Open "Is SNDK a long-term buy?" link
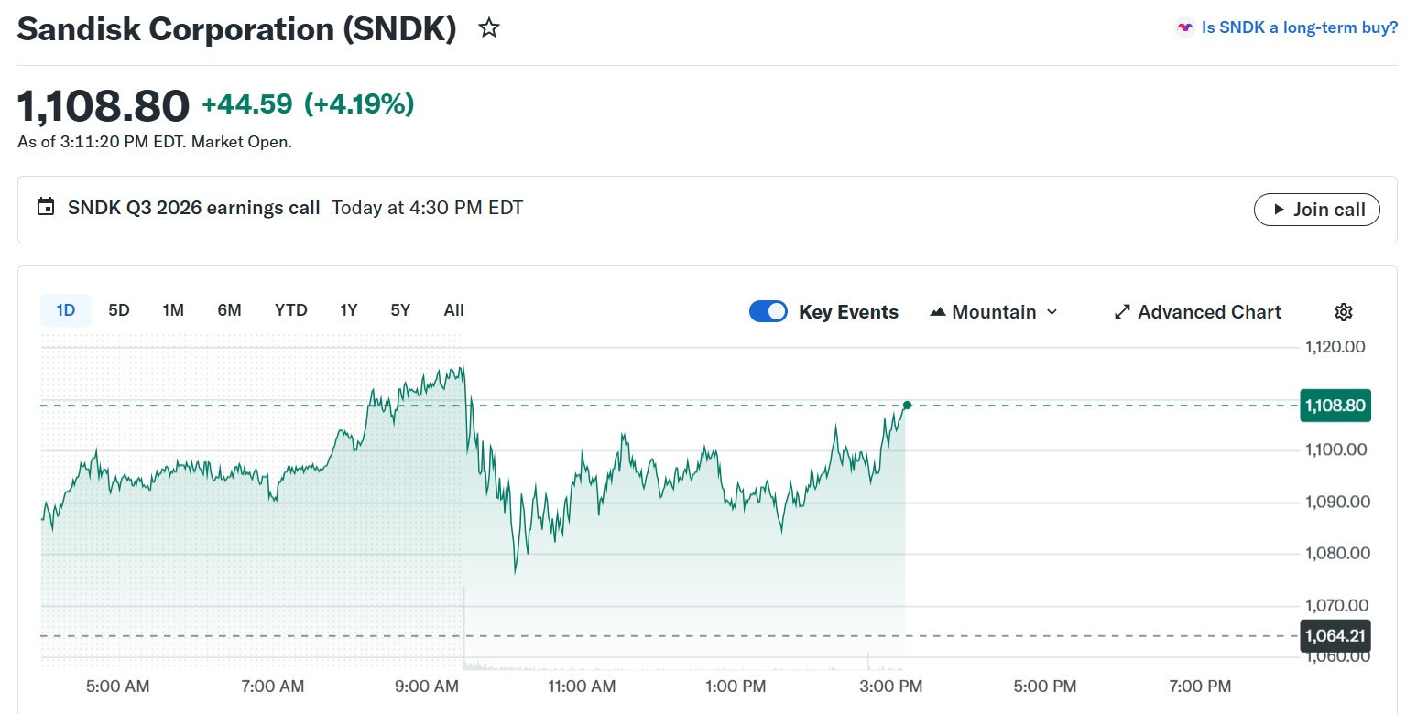Image resolution: width=1406 pixels, height=714 pixels. click(x=1299, y=27)
